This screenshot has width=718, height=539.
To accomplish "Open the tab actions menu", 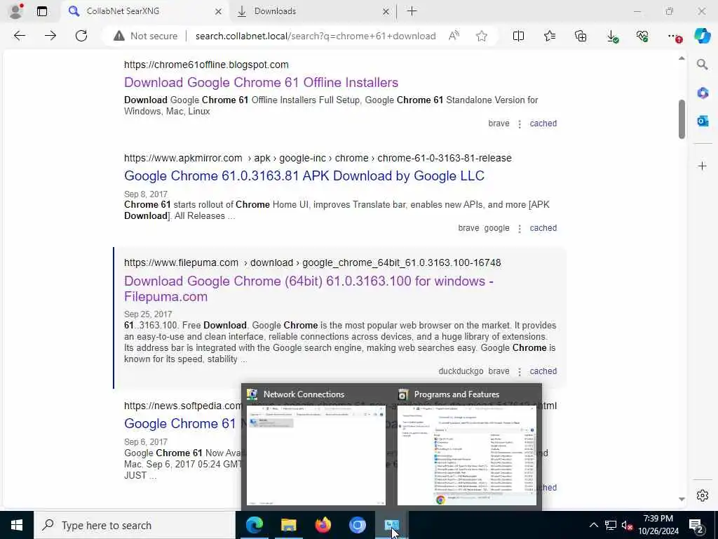I will (41, 11).
